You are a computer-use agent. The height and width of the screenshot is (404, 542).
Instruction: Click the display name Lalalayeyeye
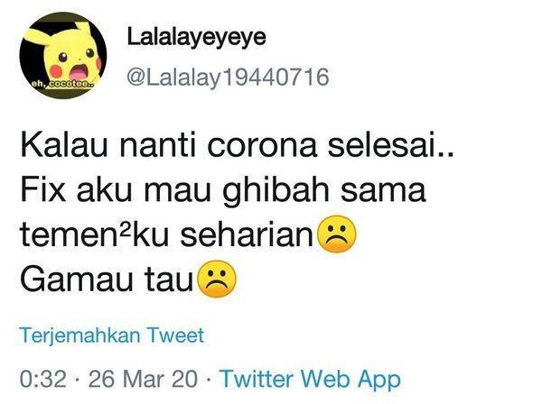[x=197, y=38]
